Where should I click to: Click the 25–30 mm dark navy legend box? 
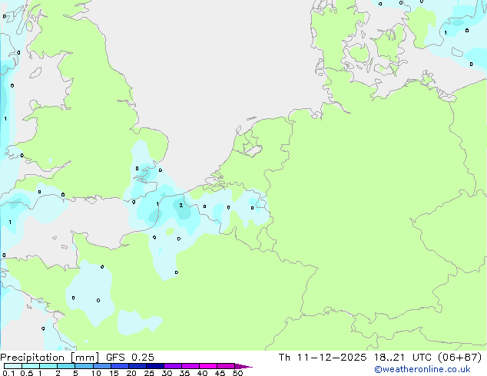coord(154,366)
